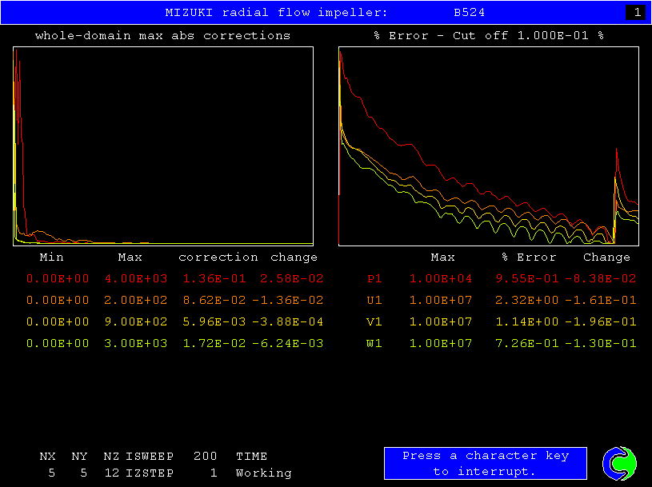Select the P1 change value -8.38E-02
The image size is (652, 487).
601,278
